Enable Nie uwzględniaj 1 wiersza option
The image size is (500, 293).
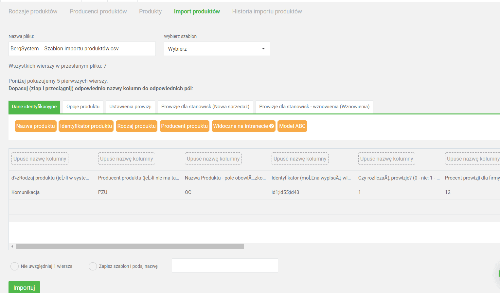click(x=15, y=266)
